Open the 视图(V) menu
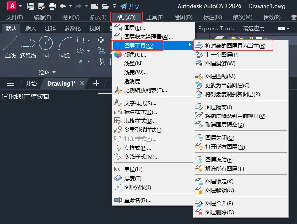Viewport: 297px width, 224px height. [x=71, y=17]
